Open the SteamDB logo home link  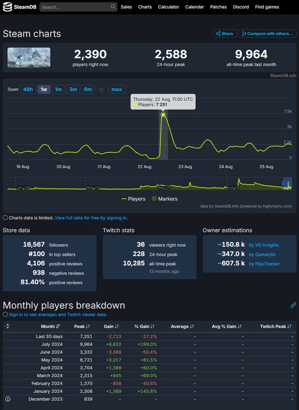(x=19, y=7)
